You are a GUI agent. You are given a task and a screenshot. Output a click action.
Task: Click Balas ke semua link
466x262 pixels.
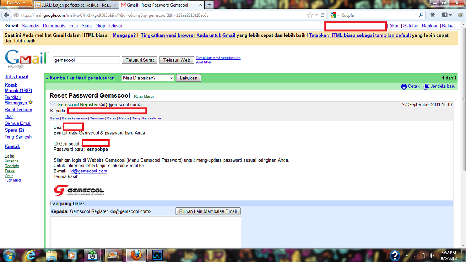click(74, 118)
